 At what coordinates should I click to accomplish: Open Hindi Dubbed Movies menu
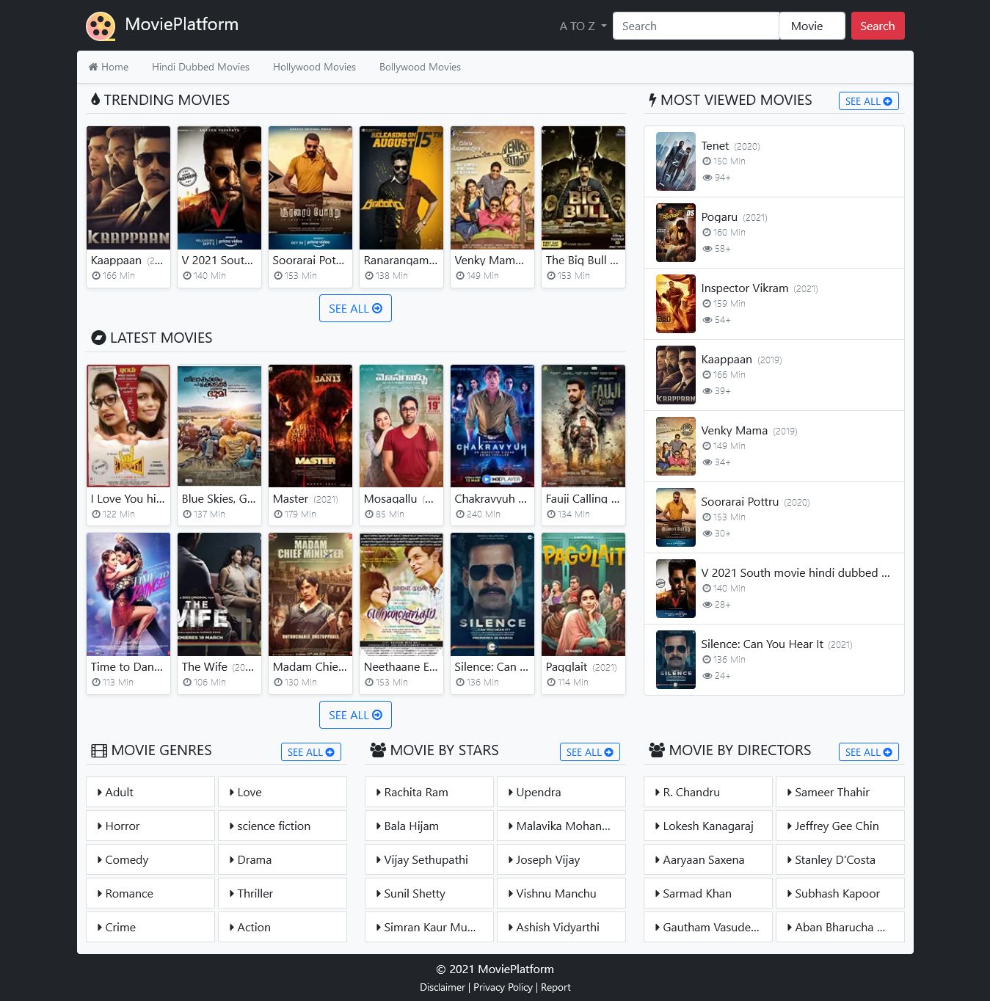point(200,67)
